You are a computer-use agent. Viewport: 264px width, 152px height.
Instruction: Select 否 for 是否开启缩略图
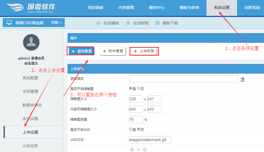[139, 88]
